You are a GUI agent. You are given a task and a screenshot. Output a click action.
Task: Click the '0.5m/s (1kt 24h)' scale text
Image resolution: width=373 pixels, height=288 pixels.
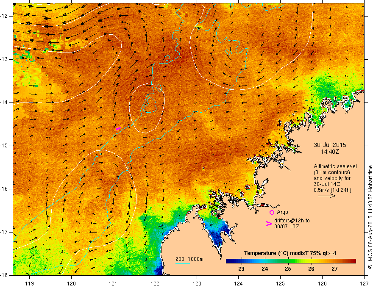pyautogui.click(x=332, y=190)
